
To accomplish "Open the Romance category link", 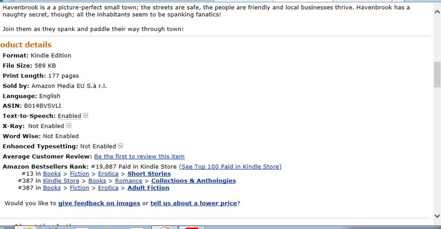I will 128,181.
